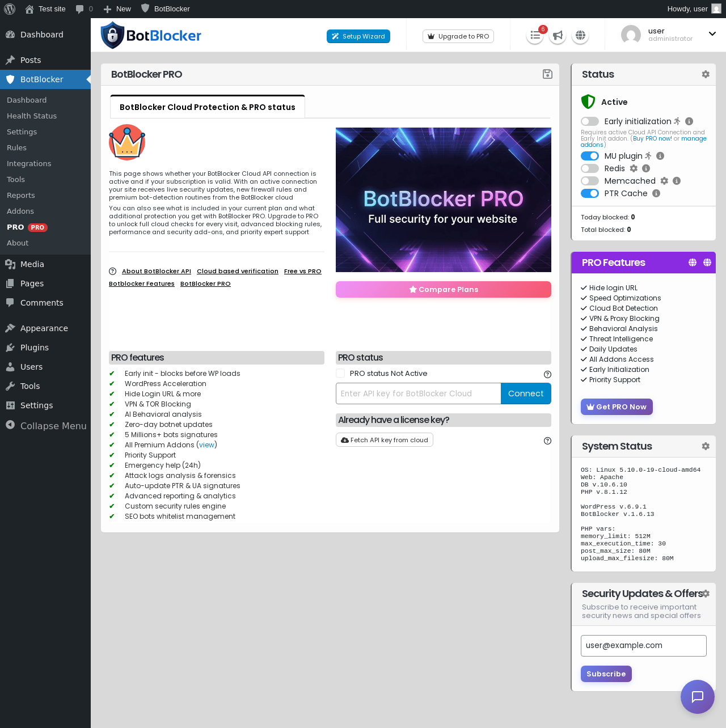Viewport: 726px width, 728px height.
Task: Click Fetch API key from cloud
Action: coord(385,440)
